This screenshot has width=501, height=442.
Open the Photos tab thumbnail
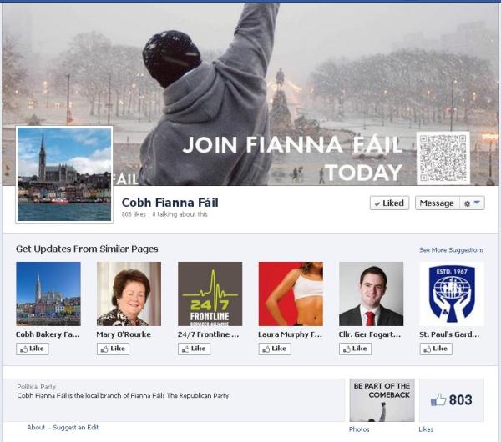[382, 400]
